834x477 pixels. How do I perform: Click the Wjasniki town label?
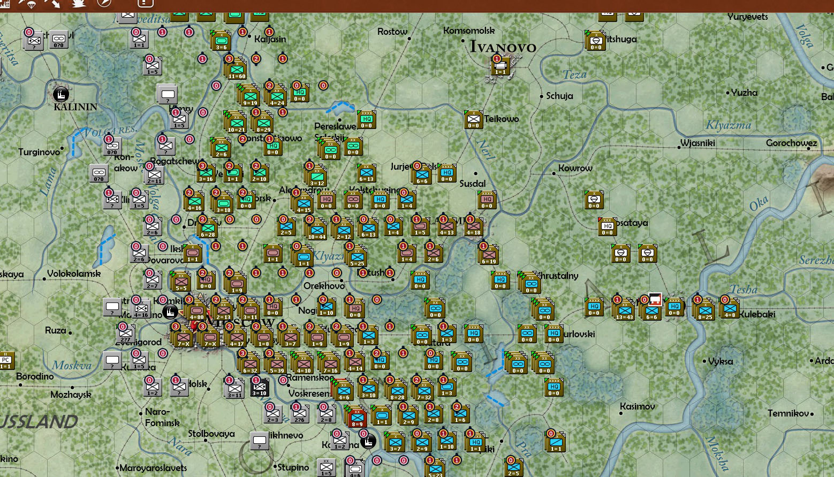point(697,143)
